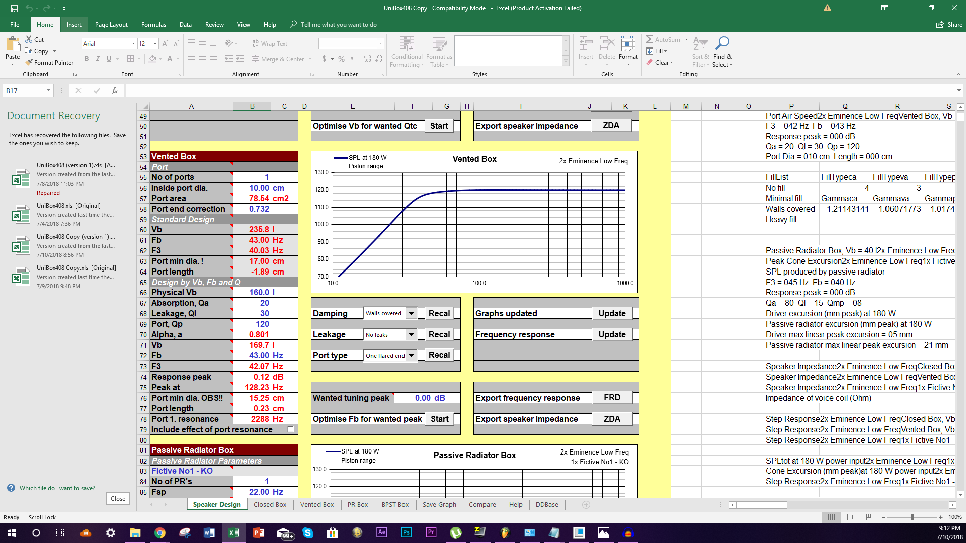Click the increase decimal icon
966x543 pixels.
click(x=367, y=59)
